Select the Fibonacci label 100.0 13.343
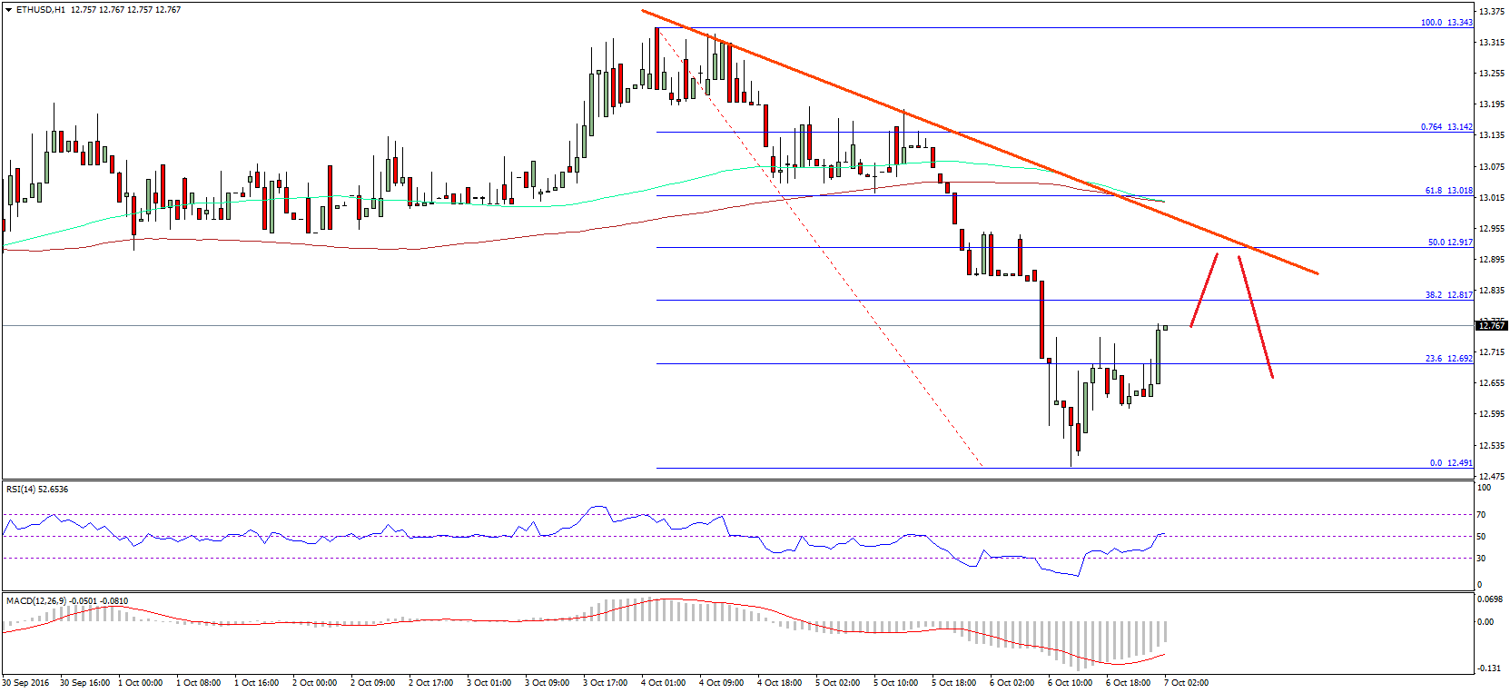1510x693 pixels. [x=1446, y=22]
